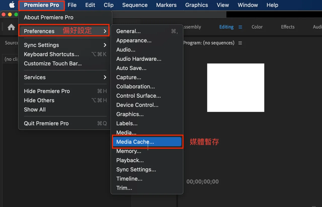Open Appearance preferences
This screenshot has width=322, height=207.
click(x=147, y=40)
